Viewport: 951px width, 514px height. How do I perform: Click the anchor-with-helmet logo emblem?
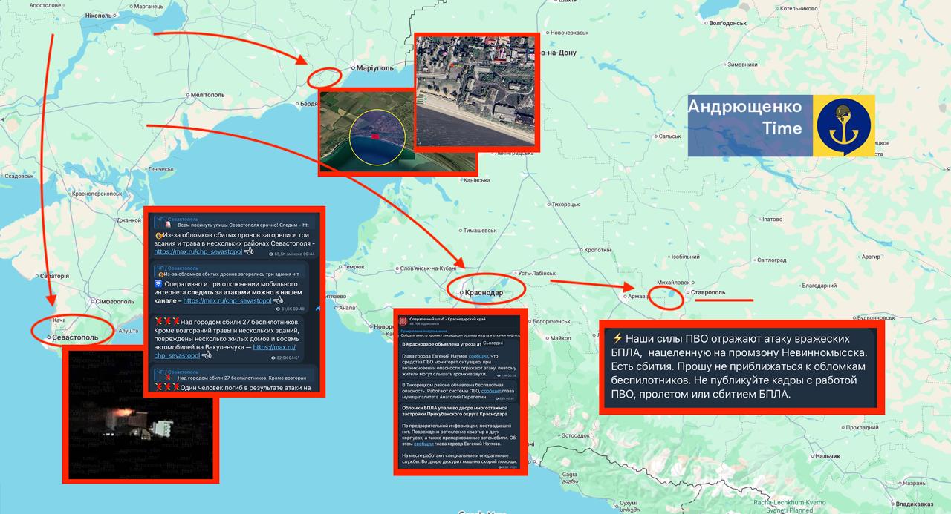[843, 125]
